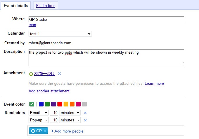
Task: Click the spreadsheet icon beside SK attachment
Action: tap(31, 74)
